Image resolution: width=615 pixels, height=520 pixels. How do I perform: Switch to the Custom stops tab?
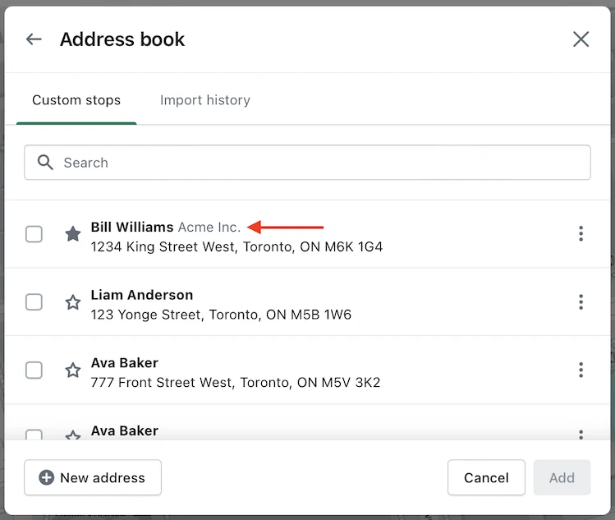[76, 100]
